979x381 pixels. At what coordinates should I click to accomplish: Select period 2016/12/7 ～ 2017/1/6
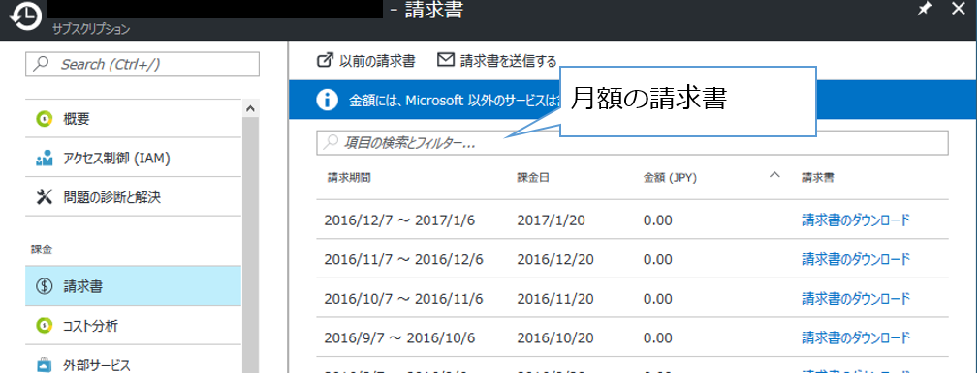coord(399,220)
